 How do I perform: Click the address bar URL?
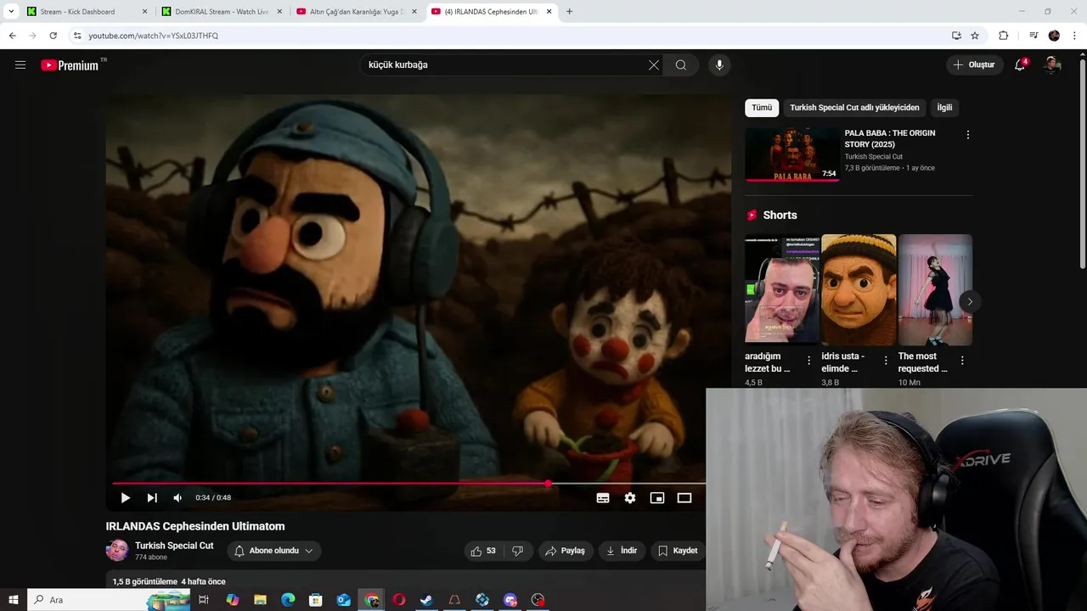154,36
